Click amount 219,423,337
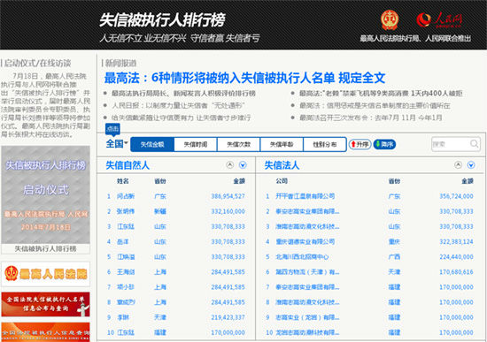487x342 pixels. (228, 317)
